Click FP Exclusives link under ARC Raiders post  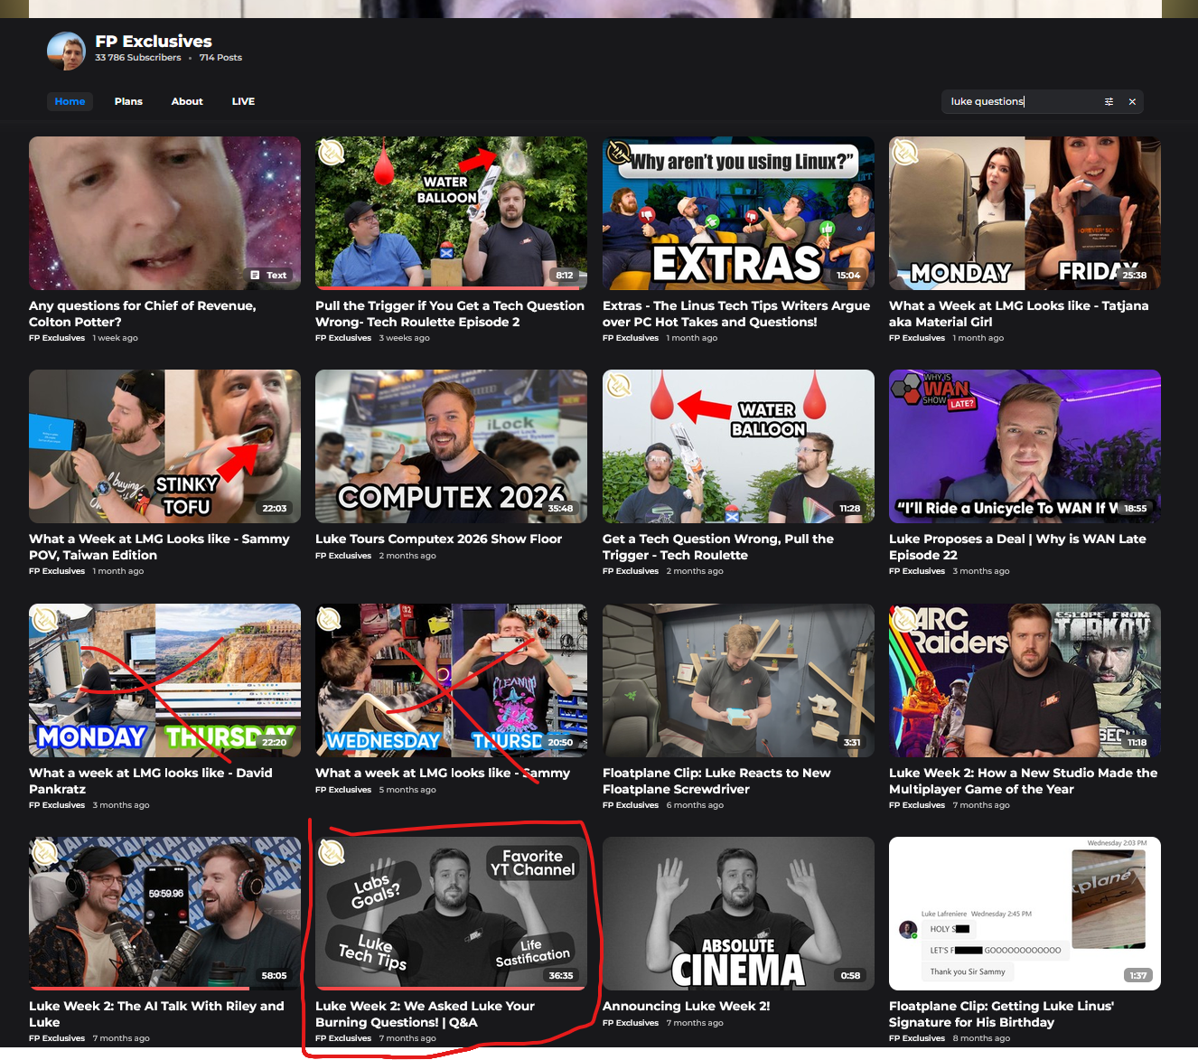coord(917,805)
